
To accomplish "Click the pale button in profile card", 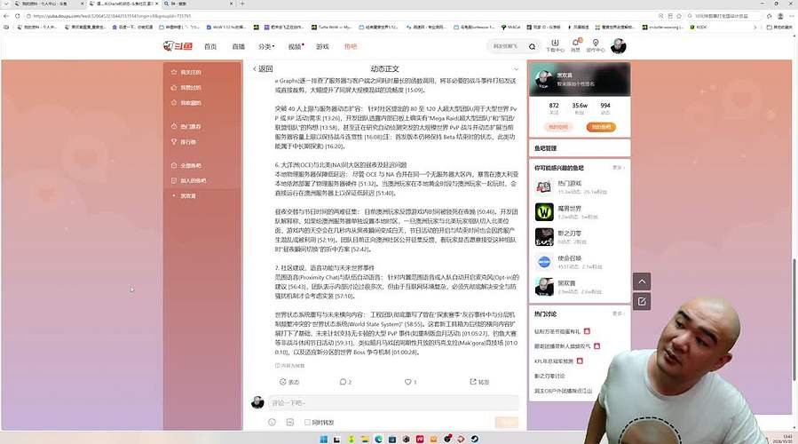I will click(558, 127).
